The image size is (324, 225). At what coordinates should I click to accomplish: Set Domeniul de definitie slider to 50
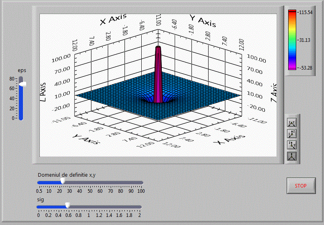89,182
